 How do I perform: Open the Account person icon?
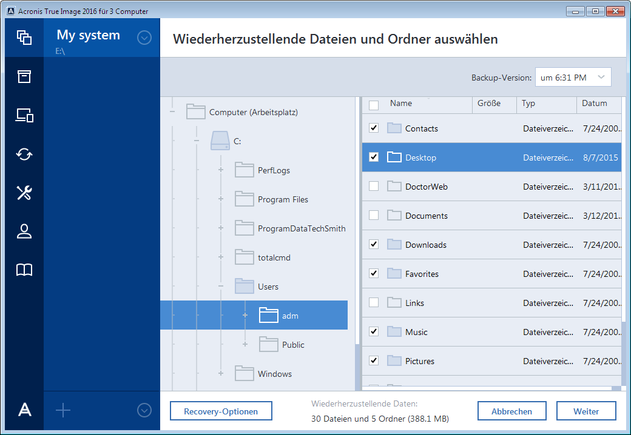pyautogui.click(x=24, y=231)
